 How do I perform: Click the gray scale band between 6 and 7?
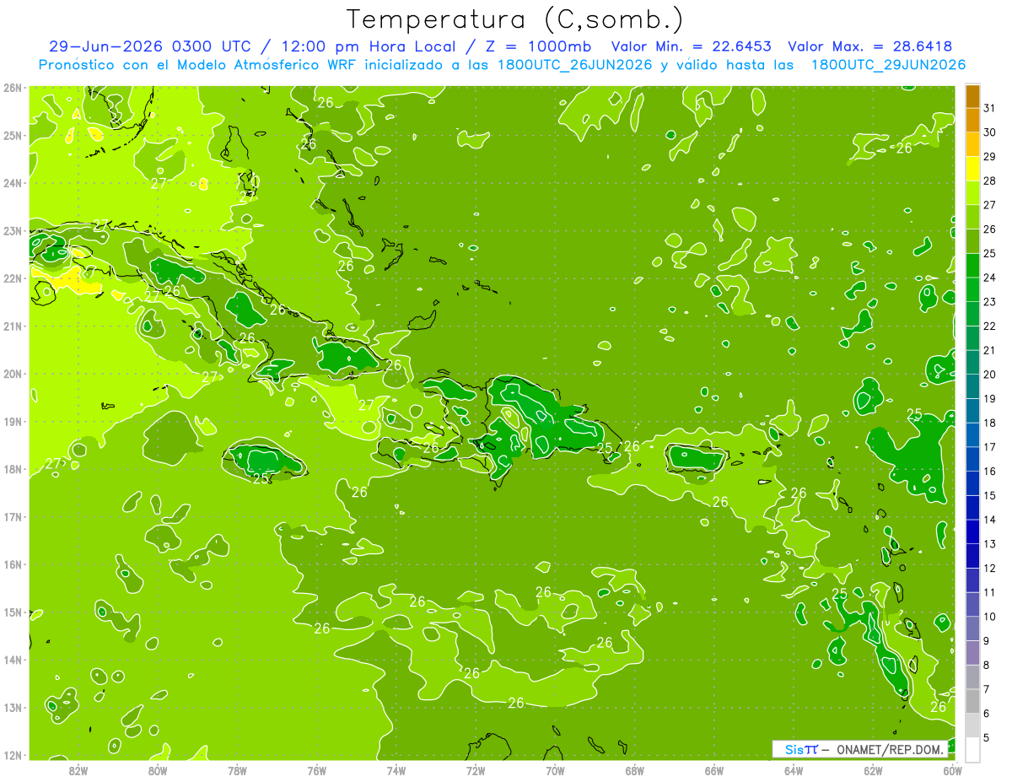972,701
